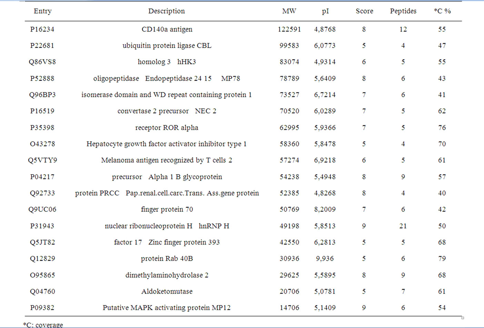Viewport: 484px width, 328px height.
Task: Click convertase 2 precursor NEC 2
Action: (x=167, y=111)
